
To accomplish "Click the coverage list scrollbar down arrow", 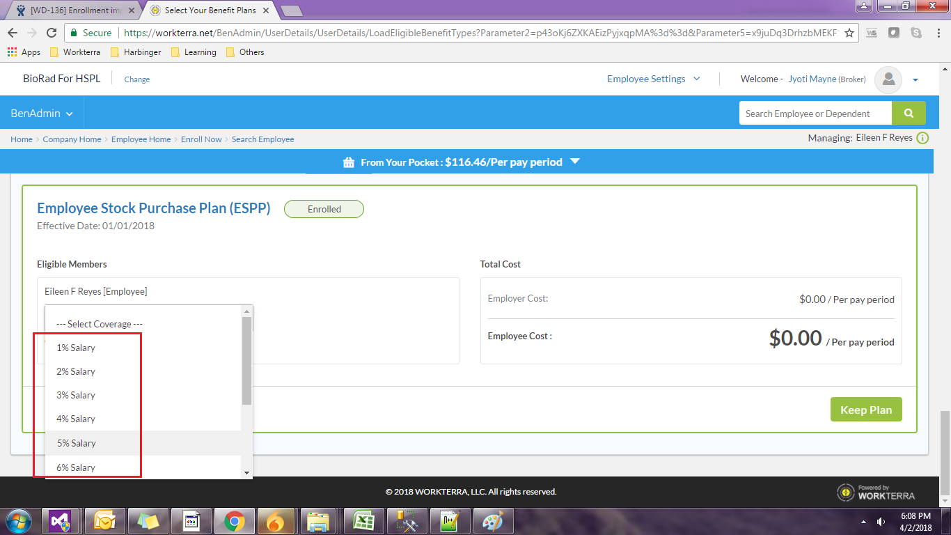I will pyautogui.click(x=246, y=473).
